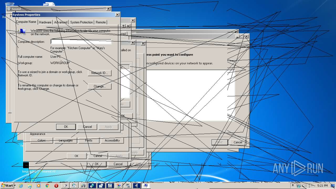Click Cancel in System Properties

(87, 127)
